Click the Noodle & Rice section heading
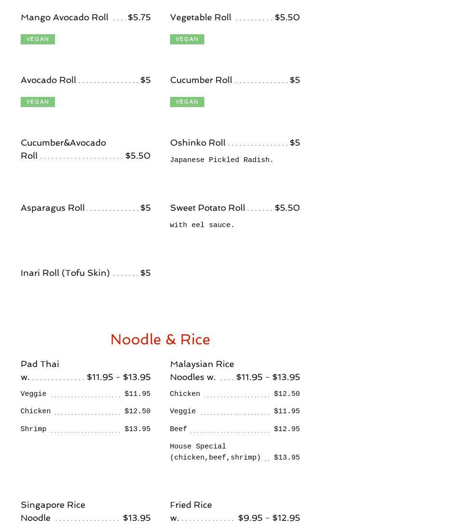 pos(160,339)
